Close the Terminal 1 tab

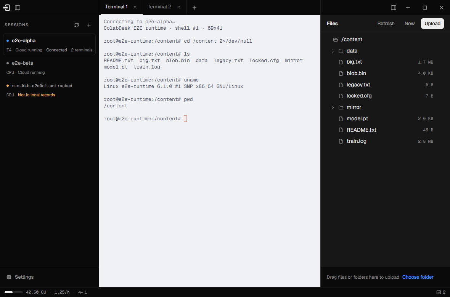pos(135,7)
